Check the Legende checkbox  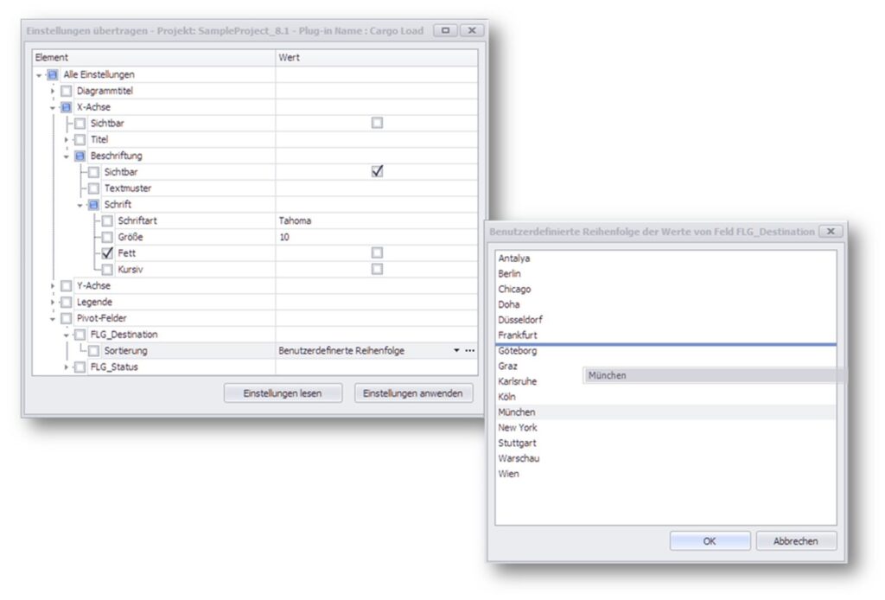pos(66,303)
